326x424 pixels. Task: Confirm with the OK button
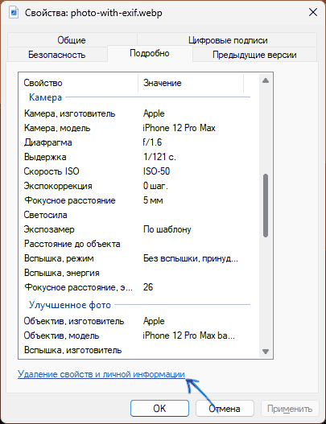coord(159,408)
